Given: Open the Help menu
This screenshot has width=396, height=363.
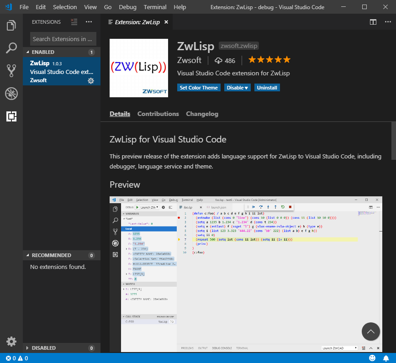Looking at the screenshot, I should click(x=180, y=7).
